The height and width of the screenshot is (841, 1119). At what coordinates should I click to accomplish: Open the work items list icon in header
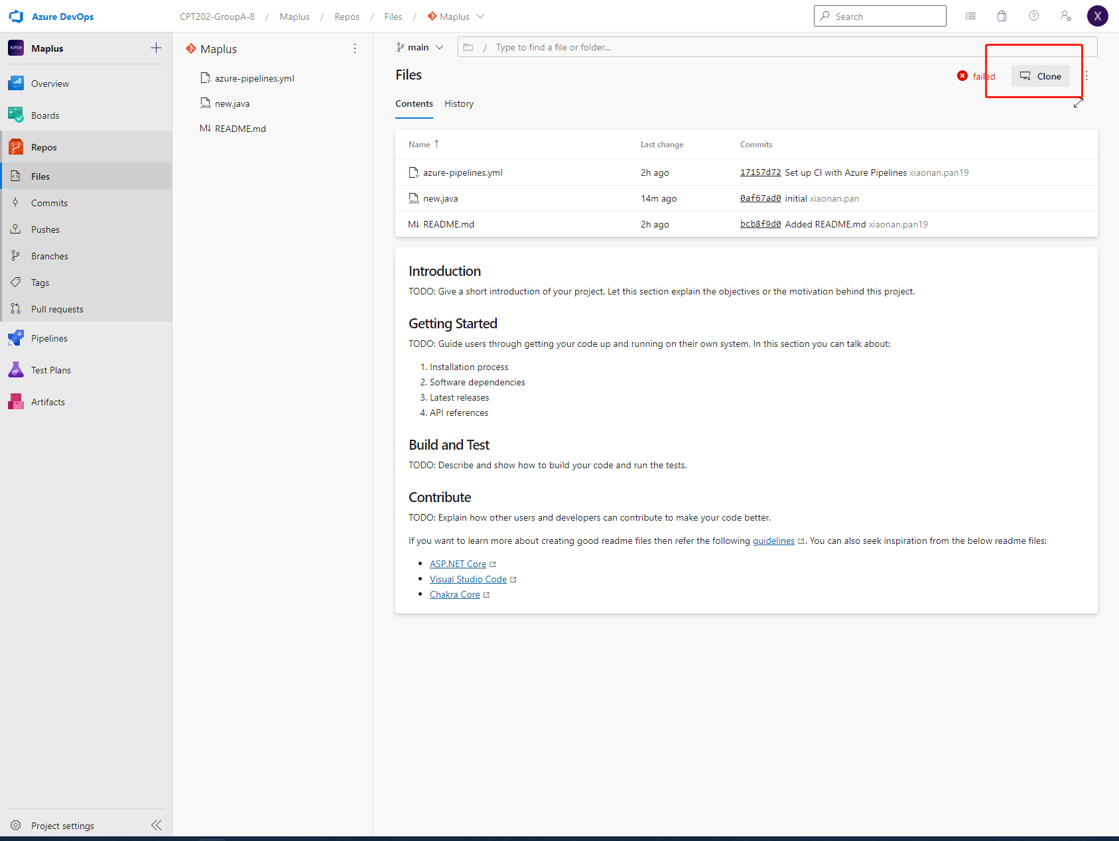pyautogui.click(x=970, y=16)
